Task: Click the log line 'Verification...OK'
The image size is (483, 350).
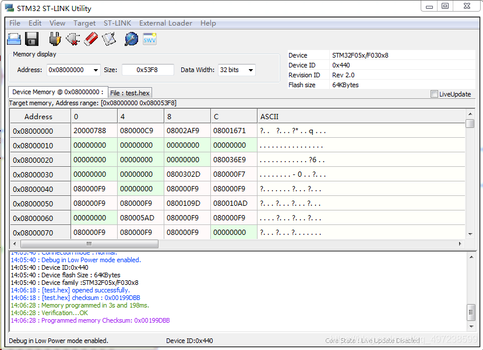Action: point(50,313)
